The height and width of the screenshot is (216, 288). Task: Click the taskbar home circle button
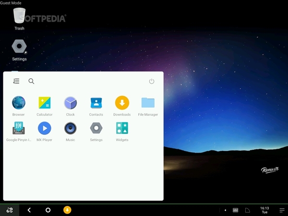pos(48,210)
